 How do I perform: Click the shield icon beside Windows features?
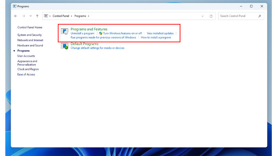101,33
